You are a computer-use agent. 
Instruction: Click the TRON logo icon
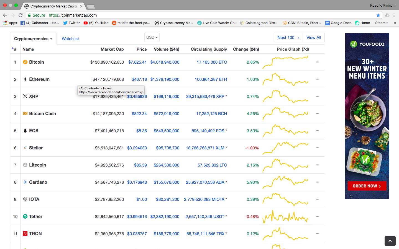pyautogui.click(x=25, y=234)
